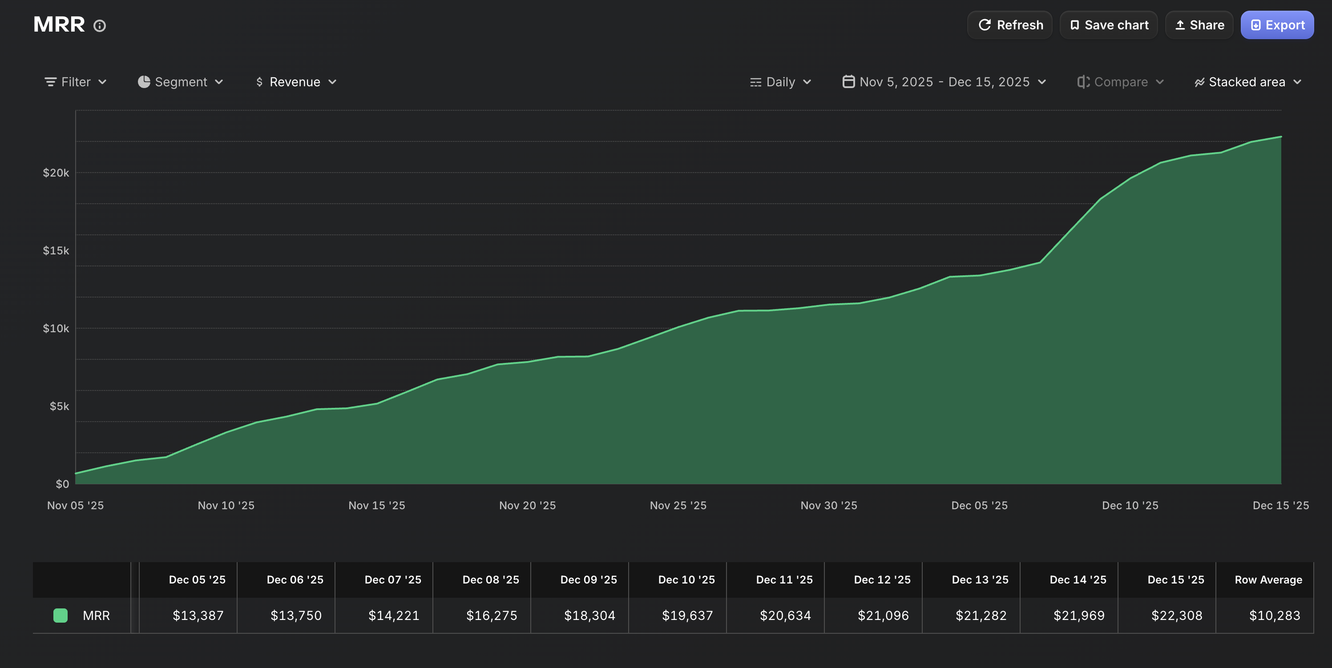
Task: Select the Row Average value cell
Action: [1275, 615]
